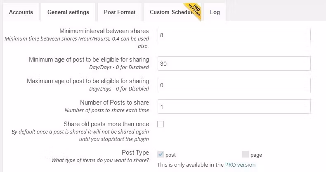Click the yellow PRO version ribbon badge
326x172 pixels.
pyautogui.click(x=193, y=10)
